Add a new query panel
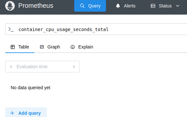 tap(26, 112)
